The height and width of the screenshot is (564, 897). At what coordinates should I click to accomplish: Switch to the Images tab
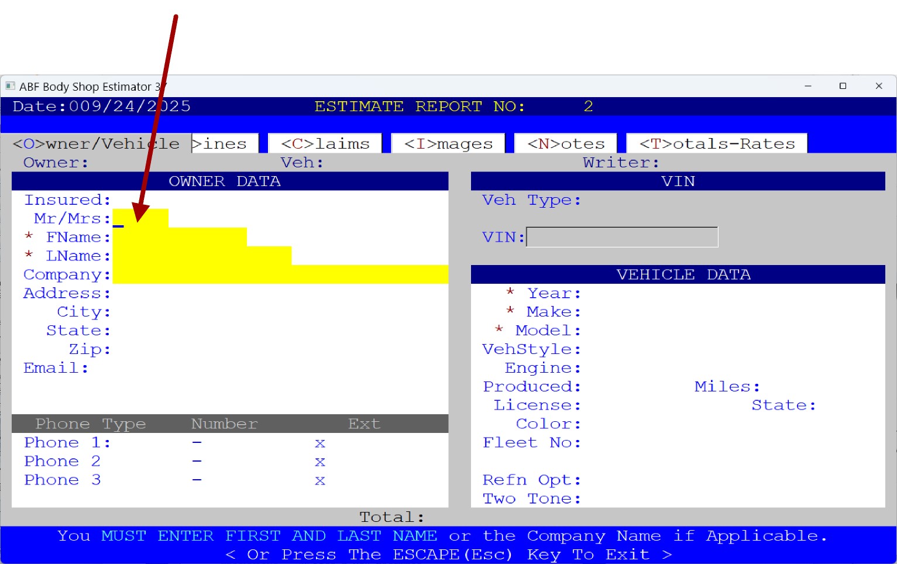(x=448, y=144)
